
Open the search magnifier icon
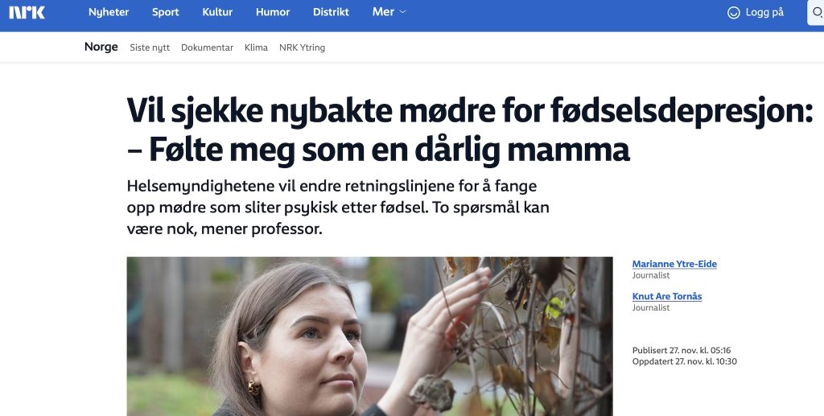pyautogui.click(x=817, y=13)
